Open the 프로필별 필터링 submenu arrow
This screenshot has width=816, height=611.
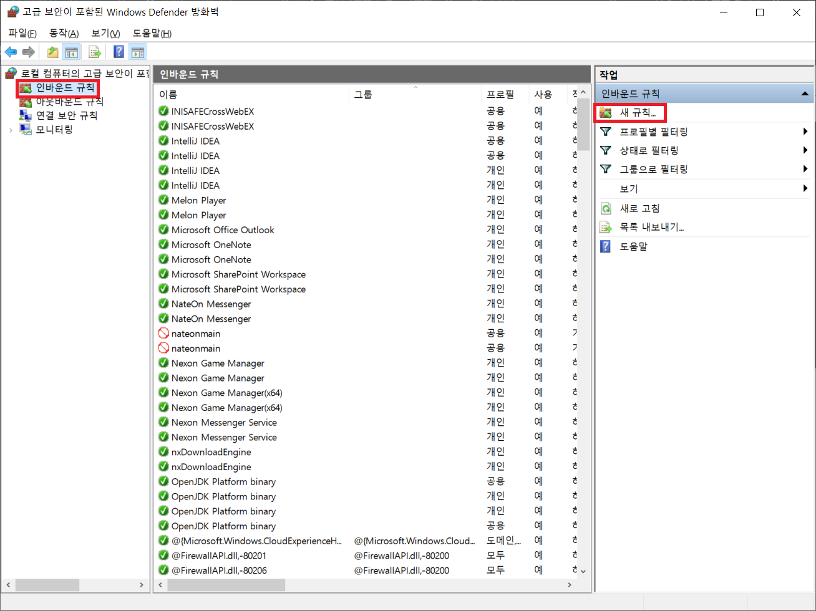(x=805, y=132)
